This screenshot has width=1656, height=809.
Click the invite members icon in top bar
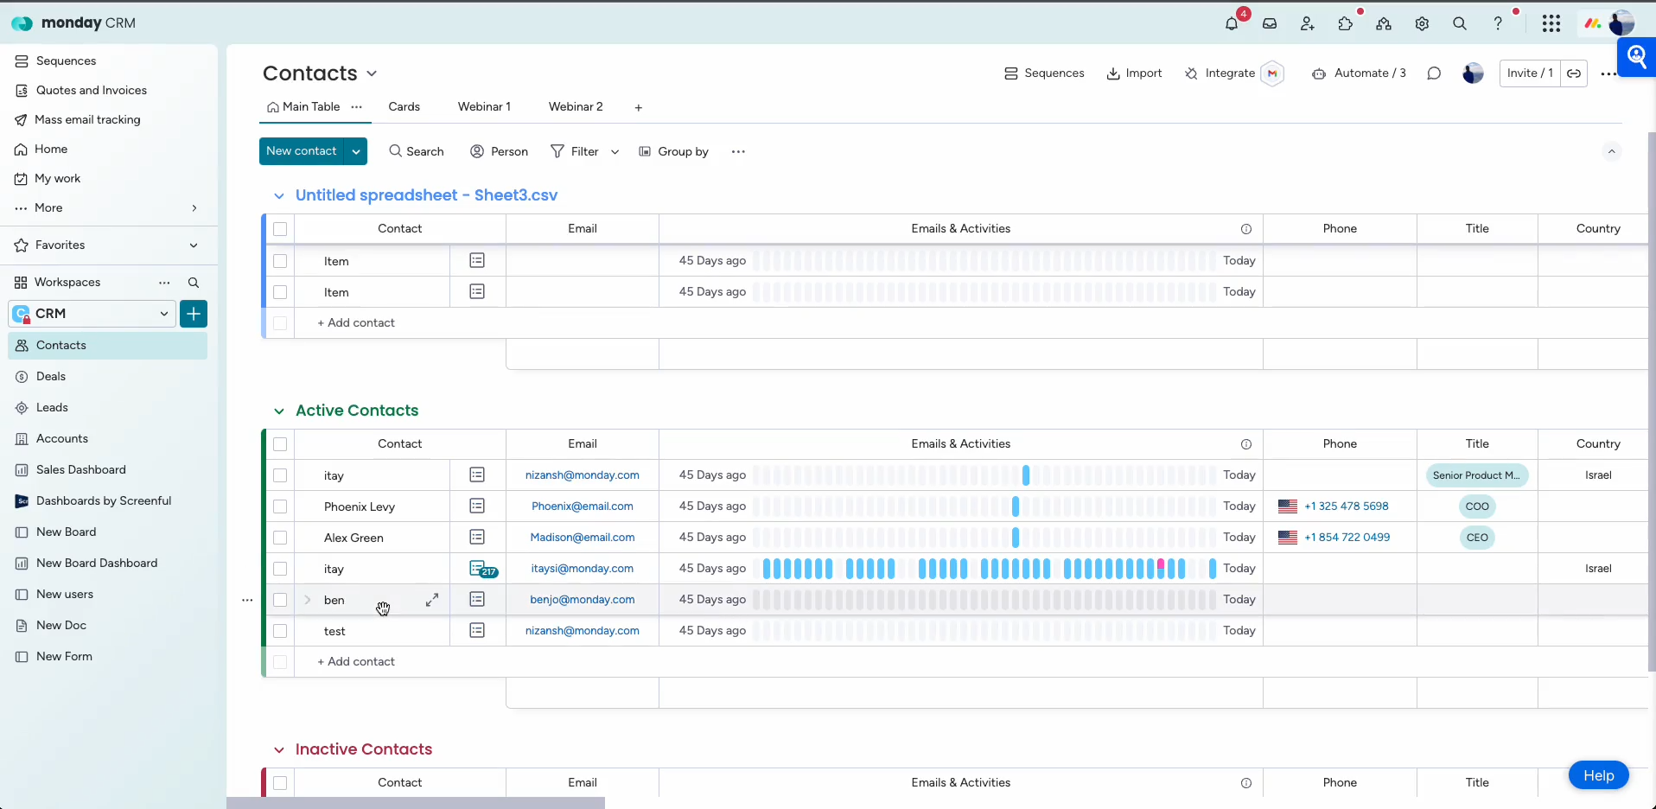[1308, 24]
